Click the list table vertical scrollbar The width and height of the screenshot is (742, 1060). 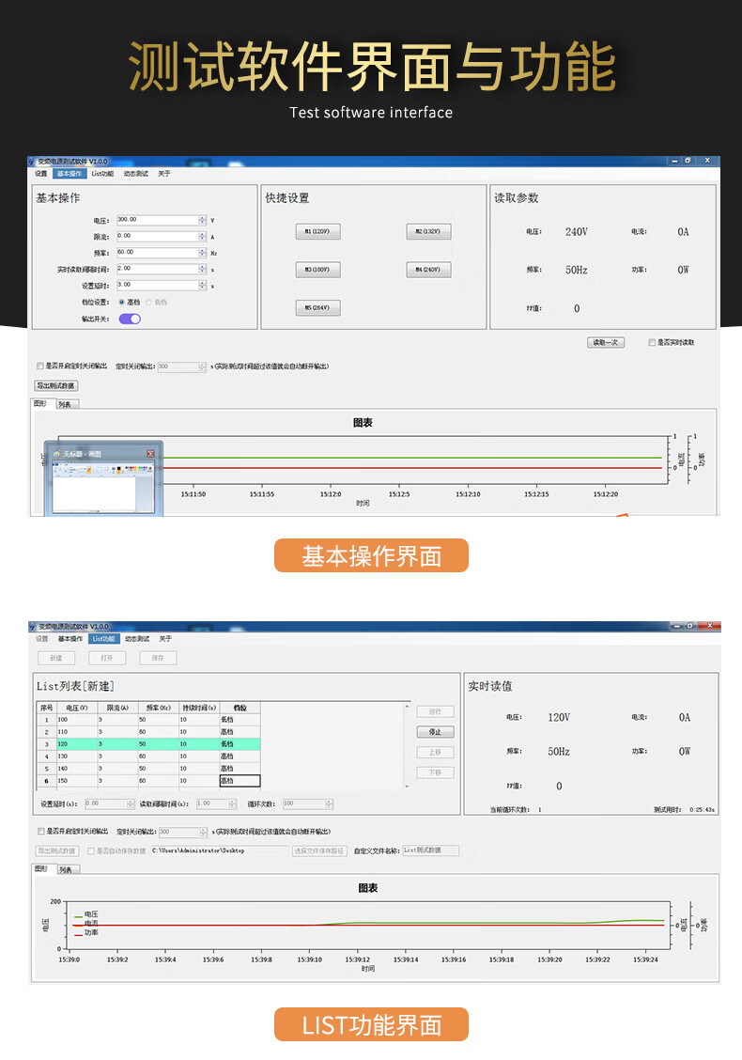[407, 746]
